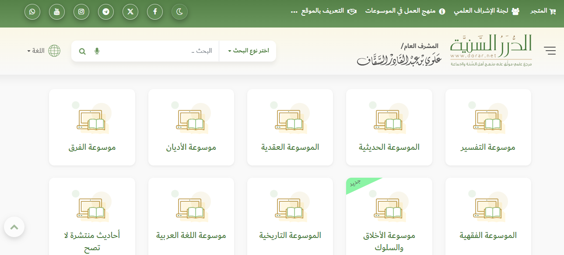Image resolution: width=564 pixels, height=255 pixels.
Task: Open the hamburger side menu
Action: click(x=550, y=51)
